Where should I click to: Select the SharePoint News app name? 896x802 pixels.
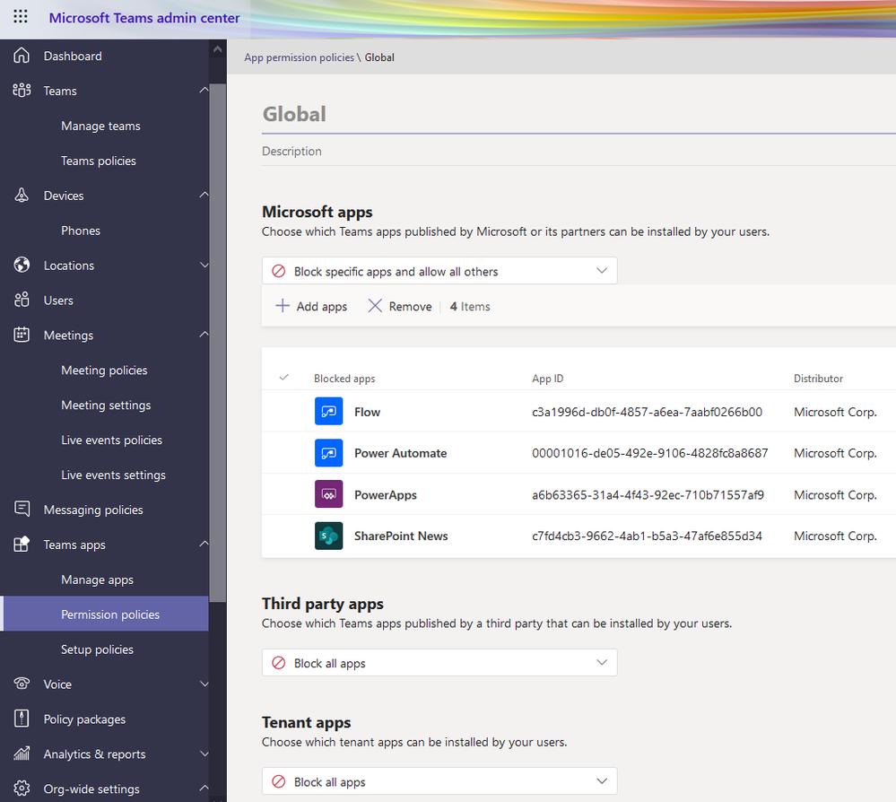(401, 536)
